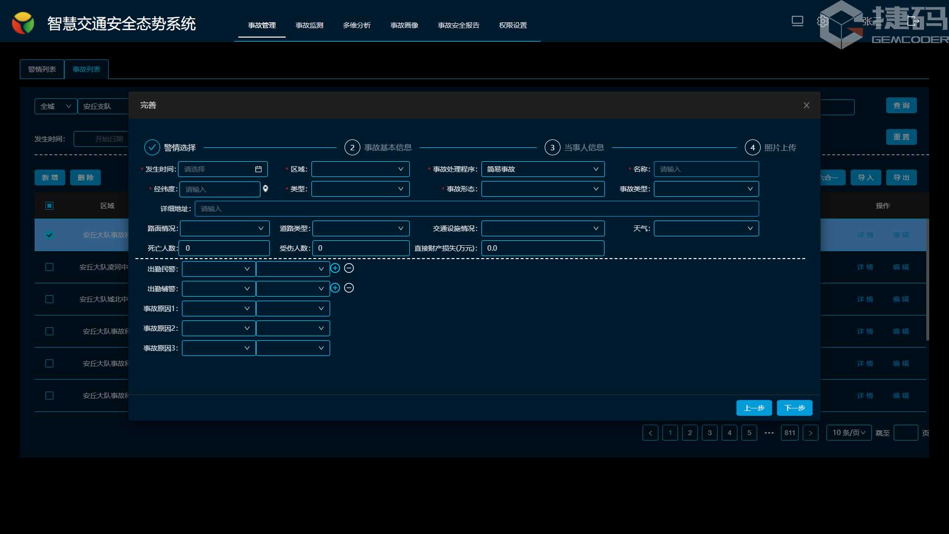Open the 路面情况 dropdown
The image size is (949, 534).
pyautogui.click(x=224, y=228)
